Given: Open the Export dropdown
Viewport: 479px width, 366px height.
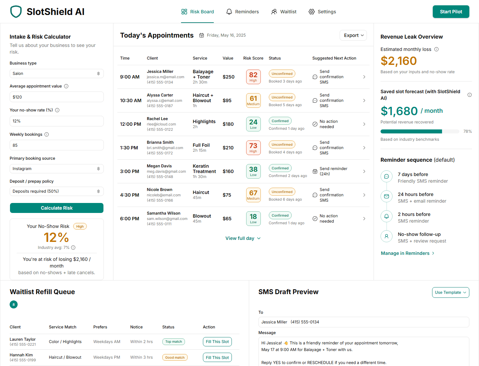Looking at the screenshot, I should [353, 35].
